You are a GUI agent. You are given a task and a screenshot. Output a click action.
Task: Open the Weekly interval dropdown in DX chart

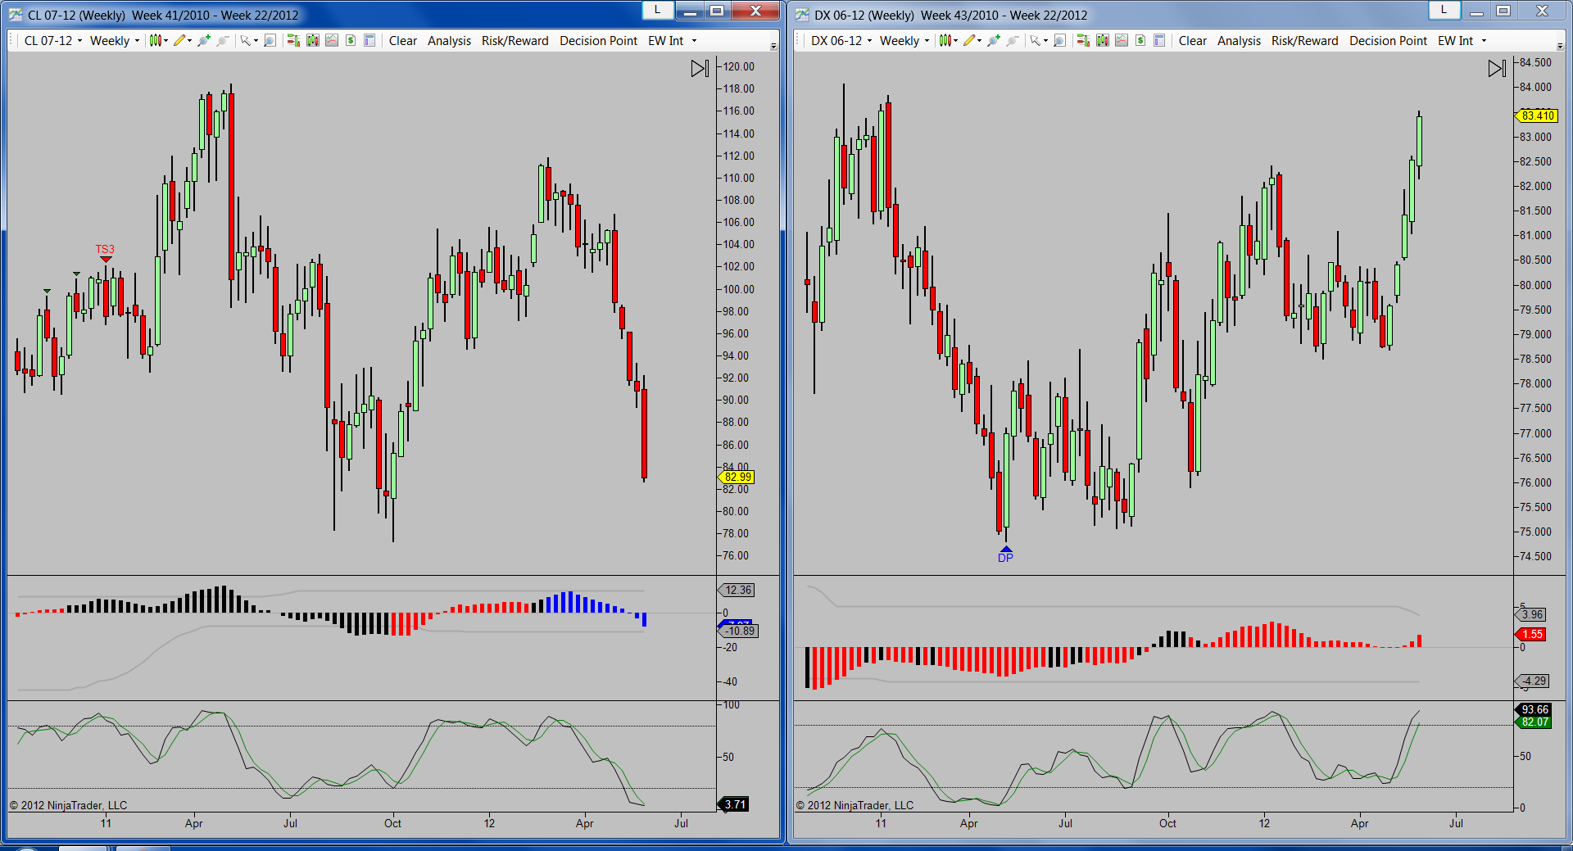tap(904, 41)
